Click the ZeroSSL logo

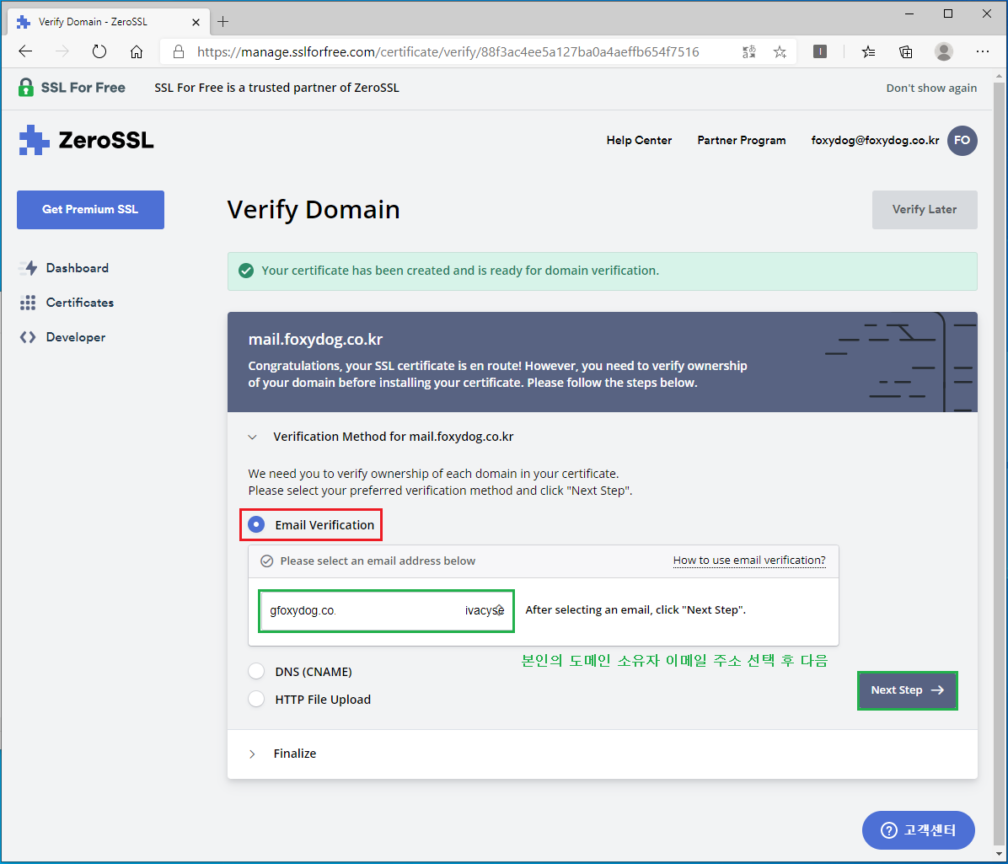pyautogui.click(x=86, y=140)
